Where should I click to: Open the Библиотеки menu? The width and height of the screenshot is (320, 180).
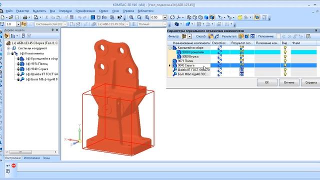pos(145,11)
